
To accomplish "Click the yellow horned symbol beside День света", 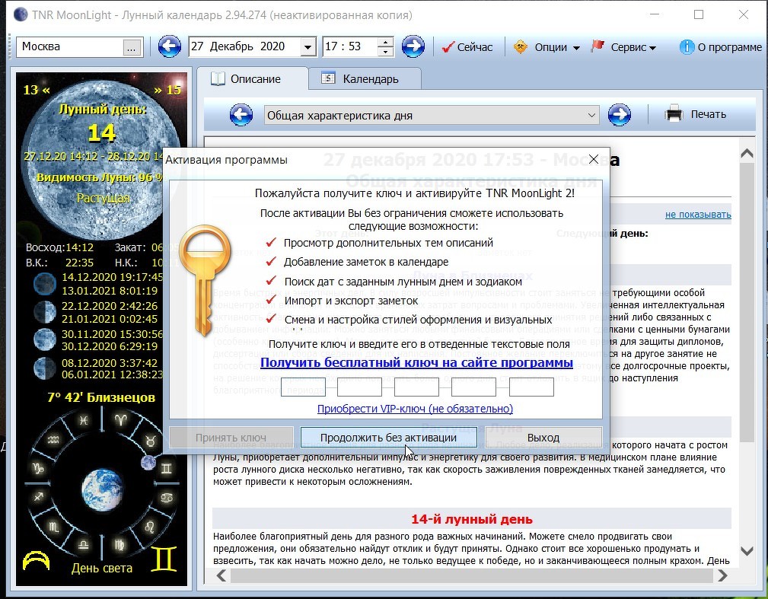I will pyautogui.click(x=37, y=561).
